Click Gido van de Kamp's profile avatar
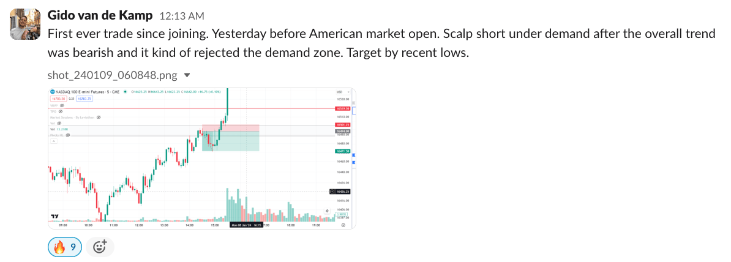731x262 pixels. (23, 24)
